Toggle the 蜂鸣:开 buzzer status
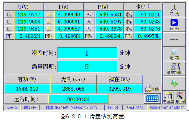Image resolution: width=189 pixels, height=120 pixels. click(30, 108)
